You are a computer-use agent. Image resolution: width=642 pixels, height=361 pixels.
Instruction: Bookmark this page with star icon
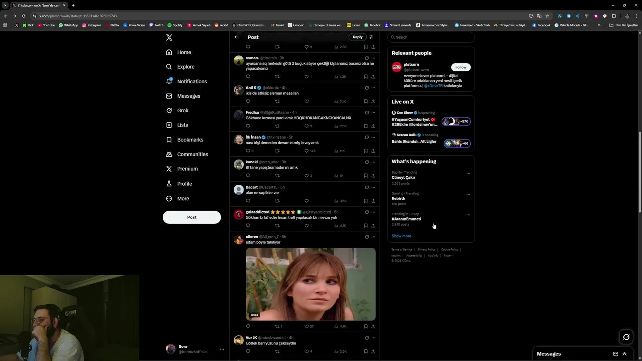[547, 16]
